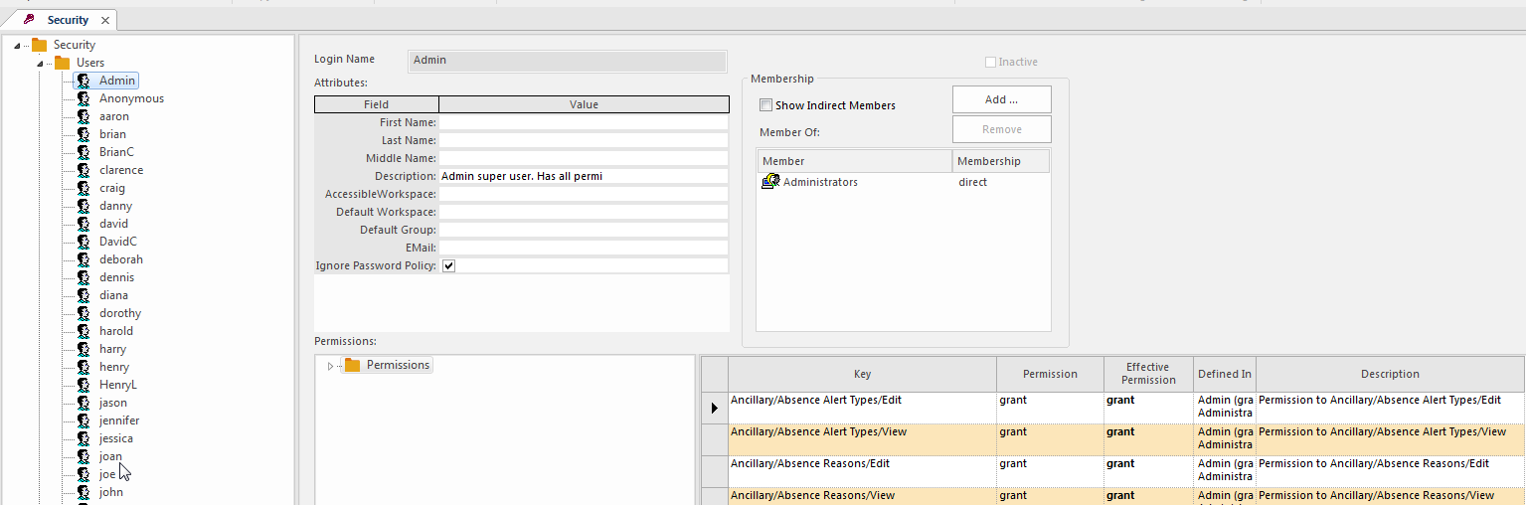This screenshot has height=505, width=1526.
Task: Sort by the Defined In column header
Action: click(x=1225, y=374)
